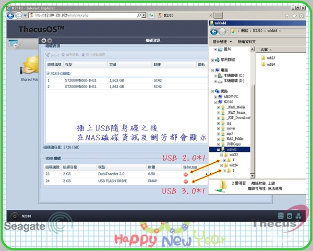Viewport: 313px width, 251px height.
Task: Select _NAS_Media folder in tree
Action: [236, 107]
